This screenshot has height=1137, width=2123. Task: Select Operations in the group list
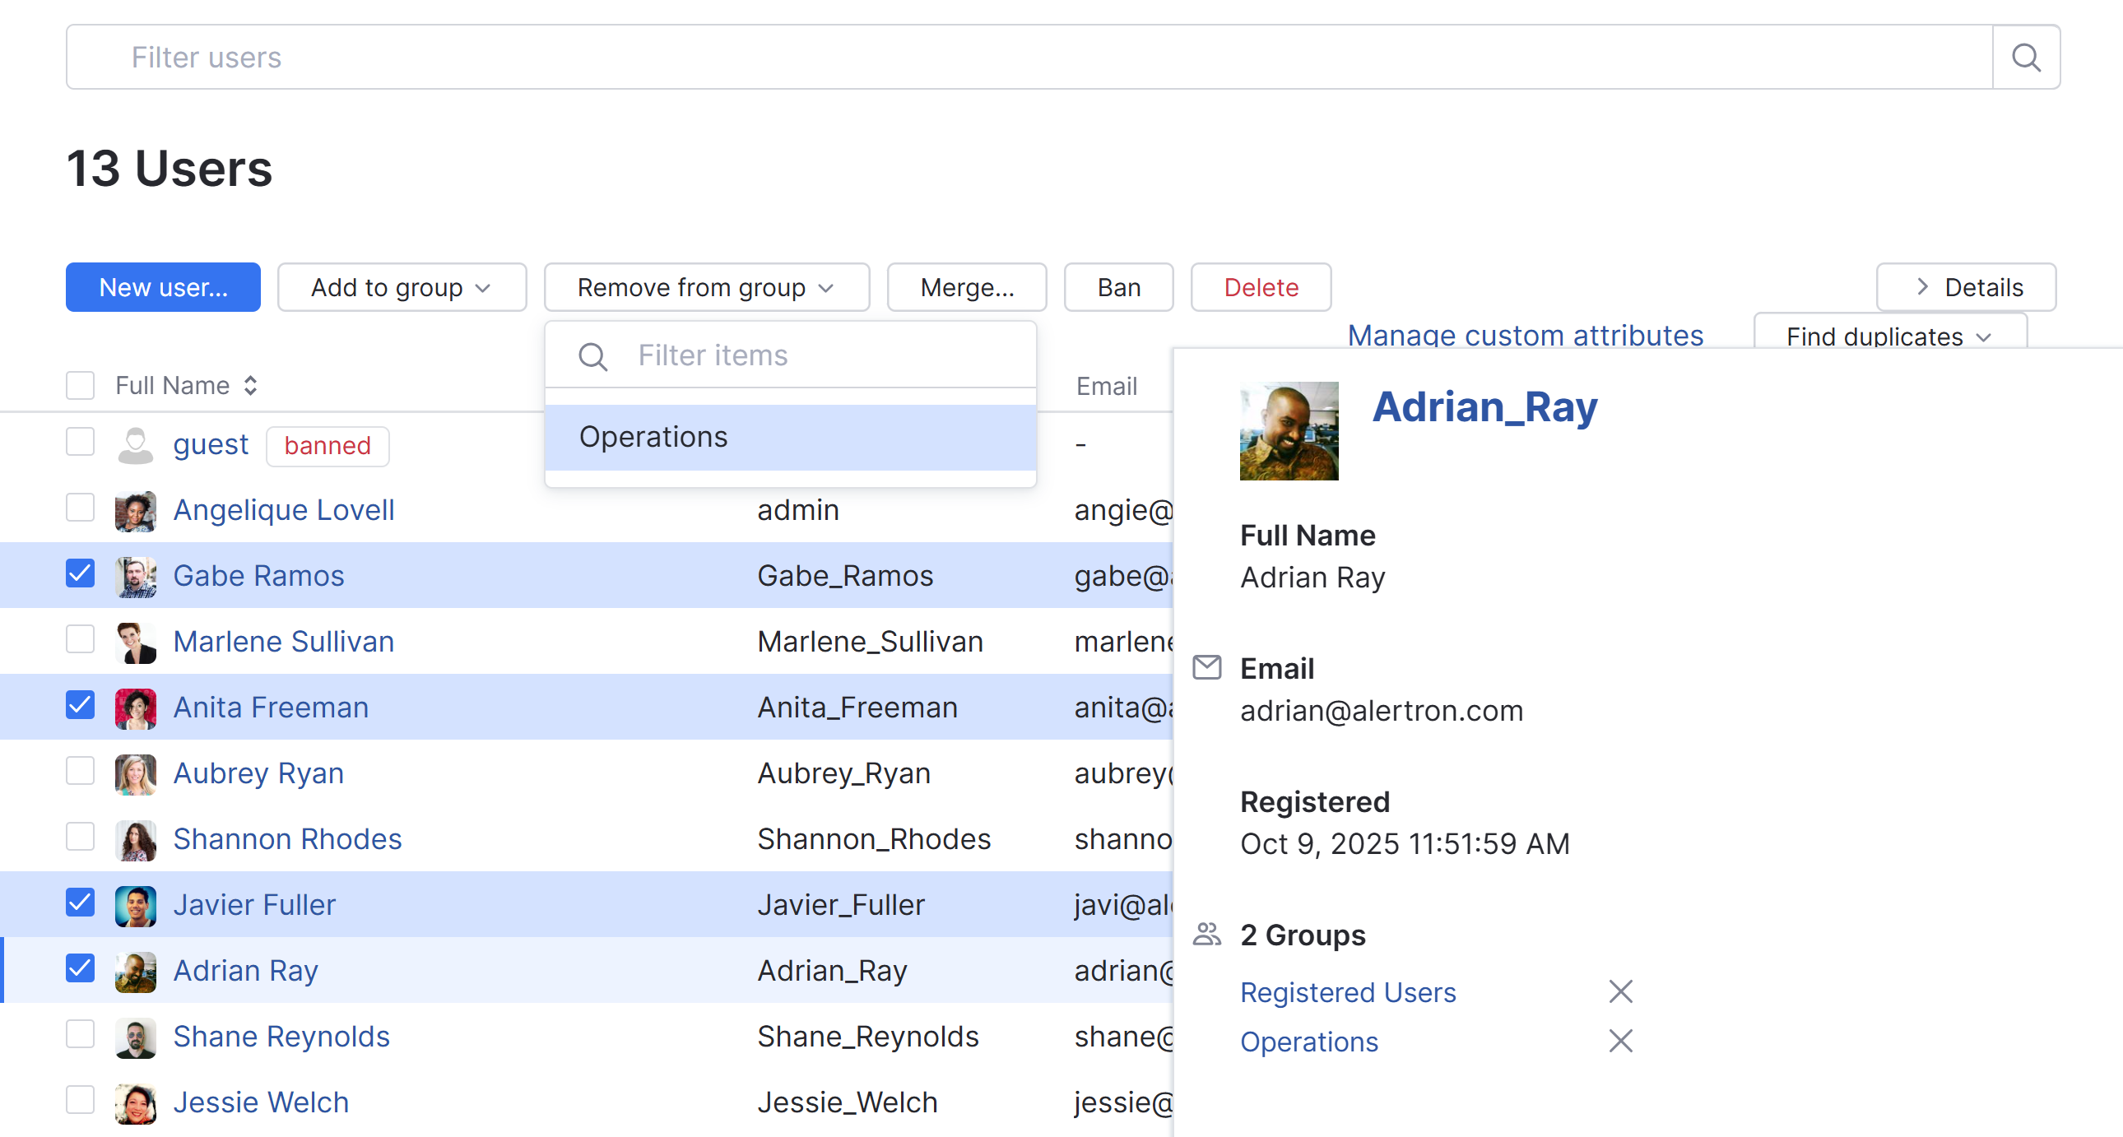click(653, 437)
